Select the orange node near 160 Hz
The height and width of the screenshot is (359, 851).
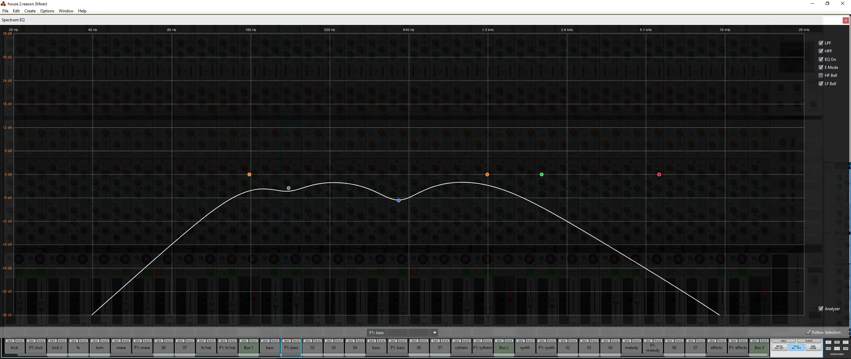(x=249, y=175)
